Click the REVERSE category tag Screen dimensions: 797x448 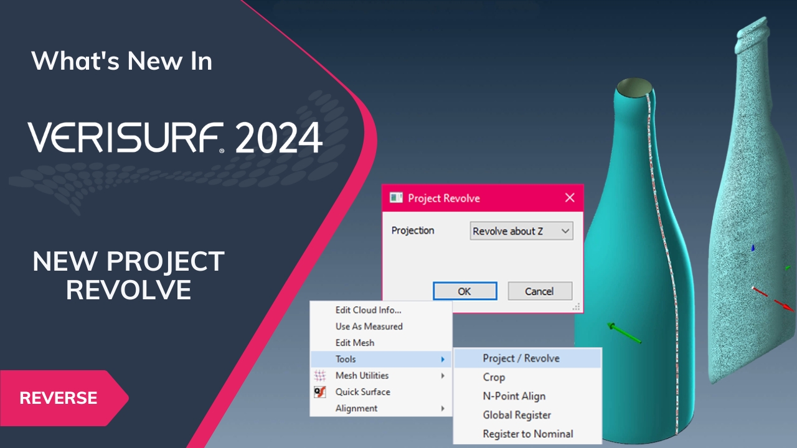pos(64,398)
